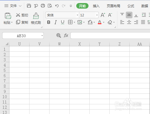Apply red font color A
Image resolution: width=150 pixels, height=114 pixels.
(x=100, y=22)
